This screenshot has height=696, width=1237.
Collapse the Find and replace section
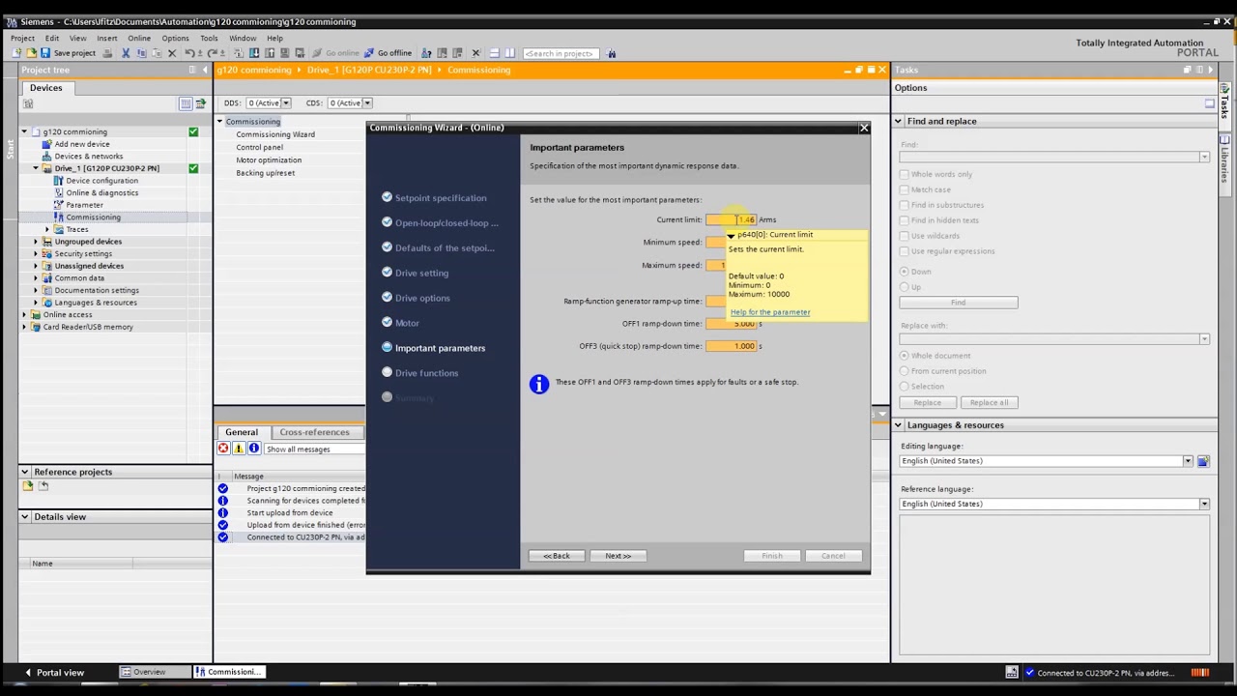click(x=899, y=122)
